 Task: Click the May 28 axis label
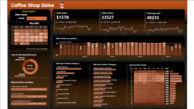point(168,57)
